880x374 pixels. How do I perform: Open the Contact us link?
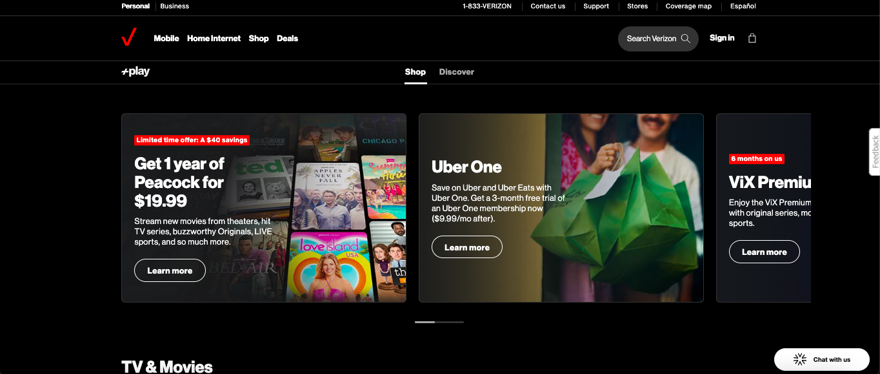(548, 6)
